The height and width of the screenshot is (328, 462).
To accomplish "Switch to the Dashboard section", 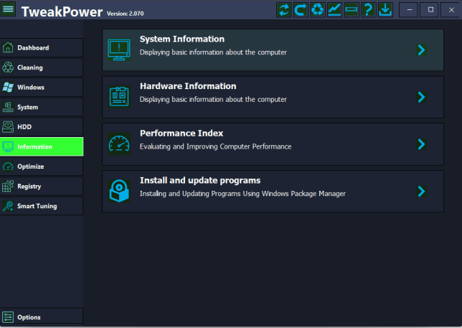I will click(42, 48).
